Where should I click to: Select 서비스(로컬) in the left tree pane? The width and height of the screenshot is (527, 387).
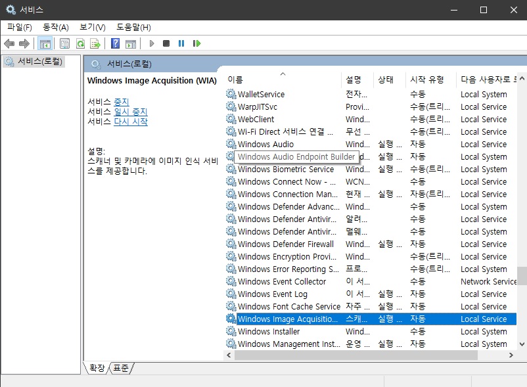point(34,62)
